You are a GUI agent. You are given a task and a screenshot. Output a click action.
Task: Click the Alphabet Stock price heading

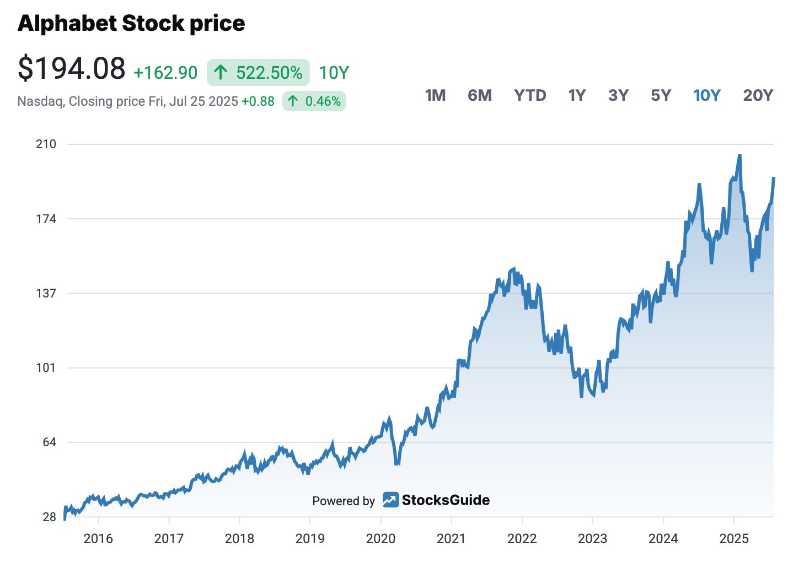131,23
